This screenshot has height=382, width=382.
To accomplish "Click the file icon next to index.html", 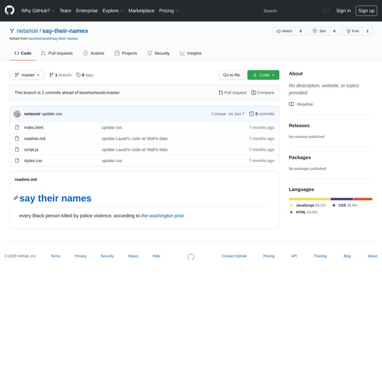I will [17, 128].
